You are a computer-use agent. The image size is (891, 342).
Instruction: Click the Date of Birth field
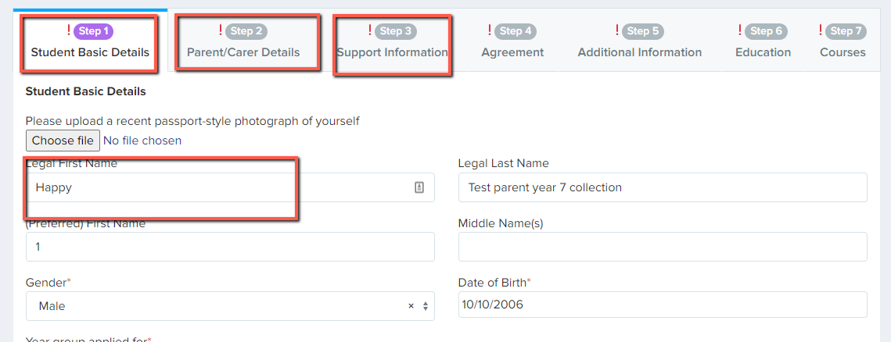point(663,305)
